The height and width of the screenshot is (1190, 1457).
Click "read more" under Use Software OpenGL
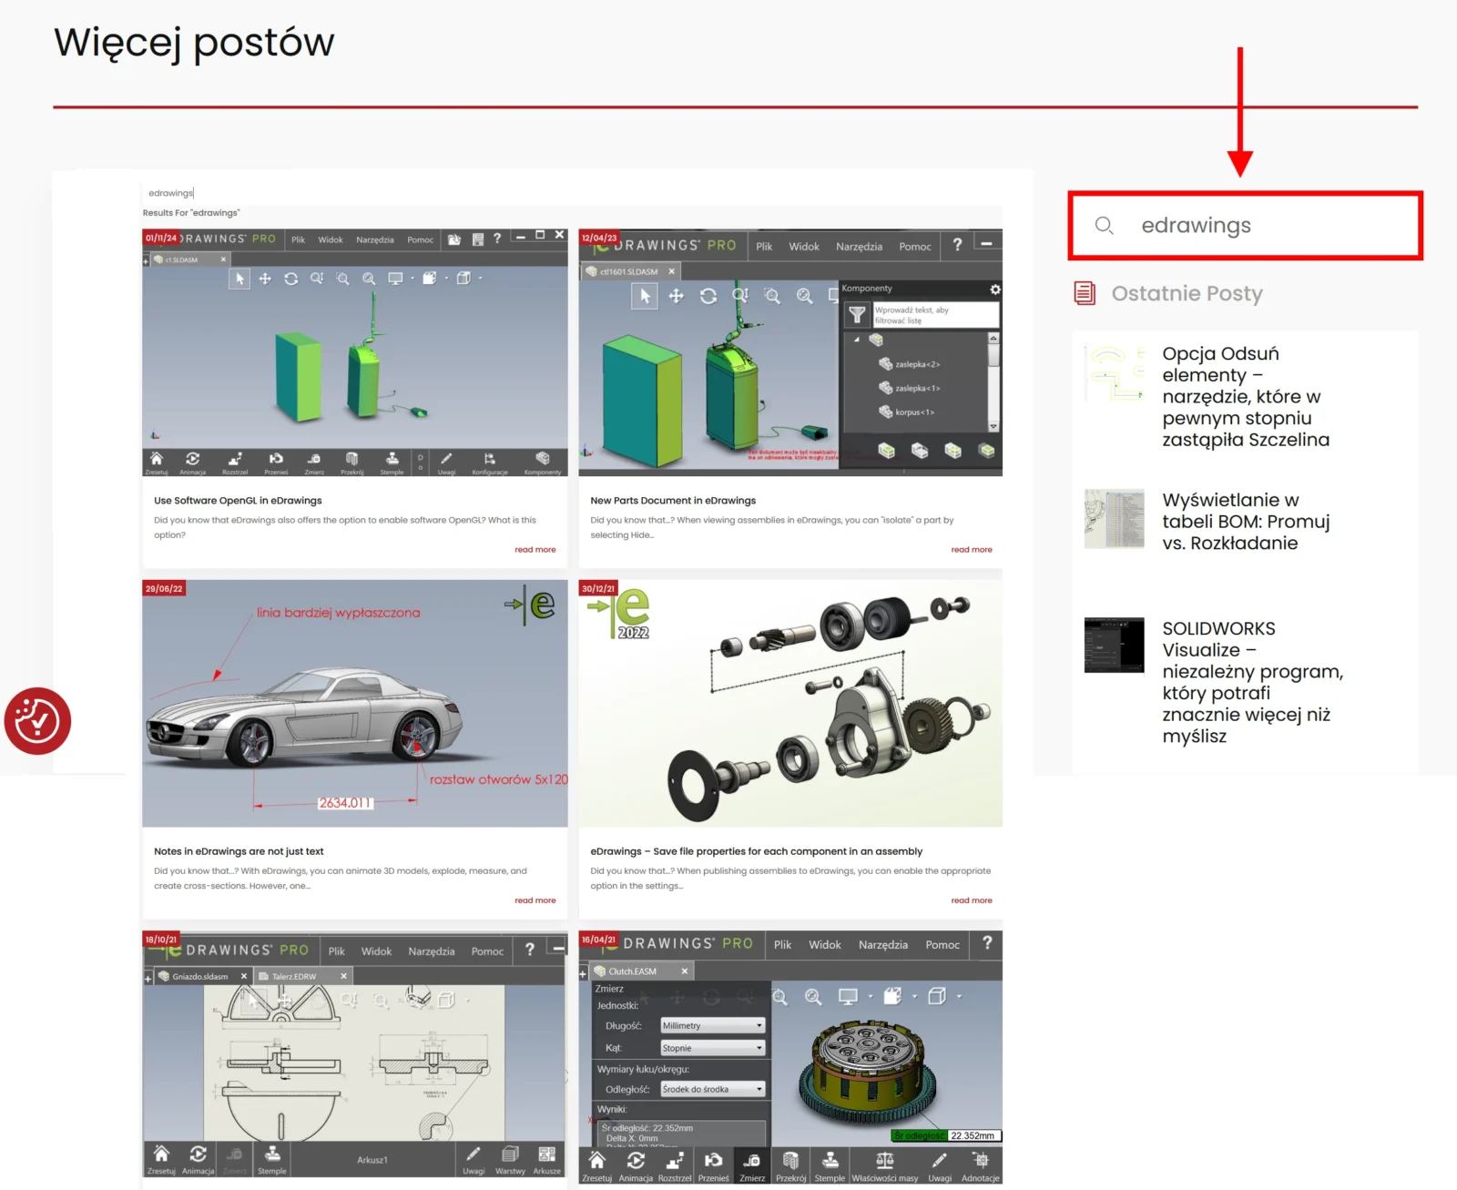click(535, 550)
